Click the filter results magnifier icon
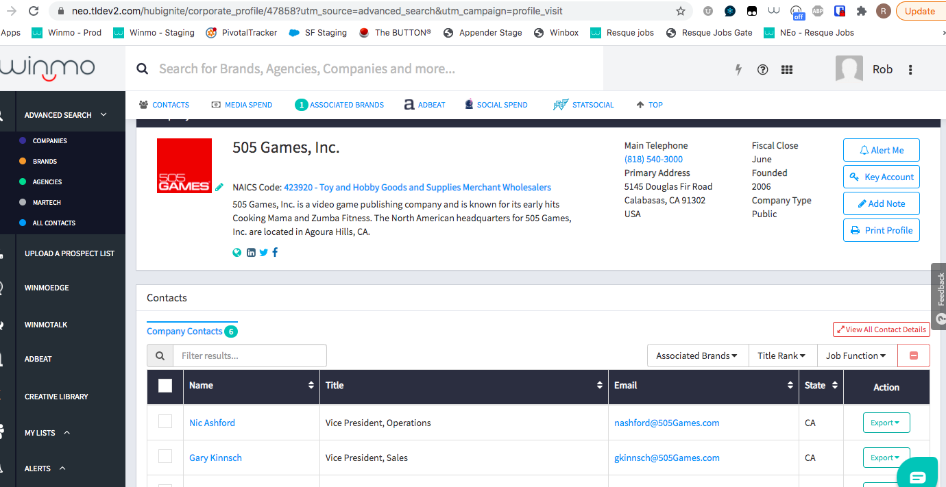This screenshot has width=946, height=487. 160,355
